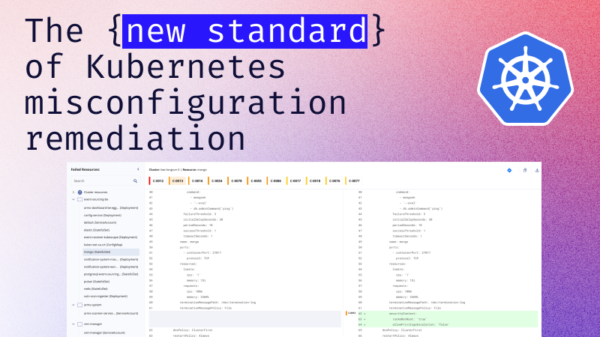Click the cert-manager namespace icon
Screen dimensions: 600x337
click(80, 324)
